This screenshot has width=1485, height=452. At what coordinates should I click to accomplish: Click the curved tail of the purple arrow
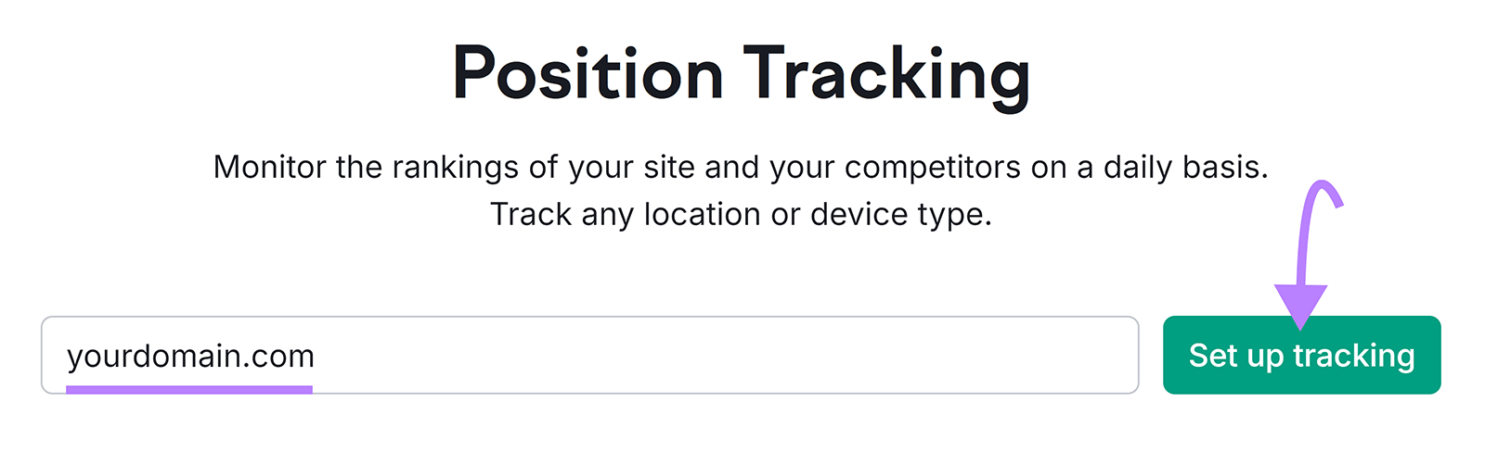[x=1323, y=190]
